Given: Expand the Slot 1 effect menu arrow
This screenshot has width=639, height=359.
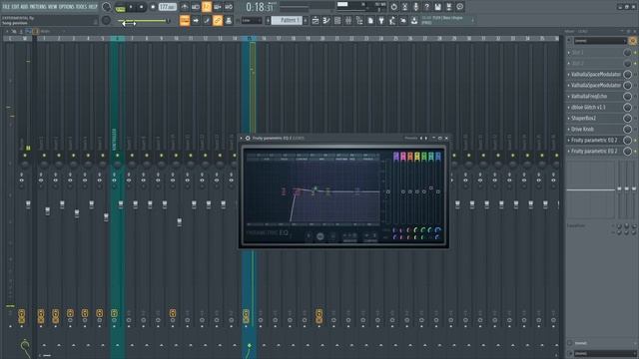Looking at the screenshot, I should coord(569,53).
